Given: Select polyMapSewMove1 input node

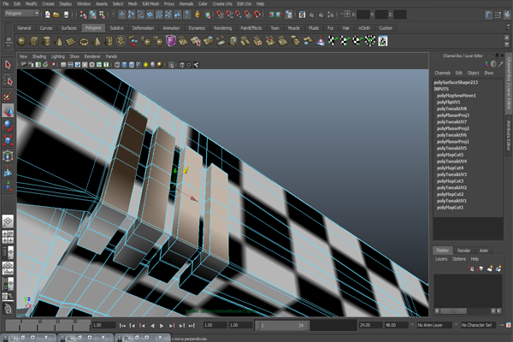Looking at the screenshot, I should pos(456,96).
